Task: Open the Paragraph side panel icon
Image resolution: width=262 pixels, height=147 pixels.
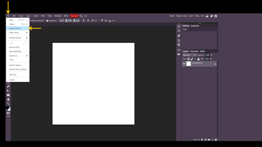Action: coord(179,45)
